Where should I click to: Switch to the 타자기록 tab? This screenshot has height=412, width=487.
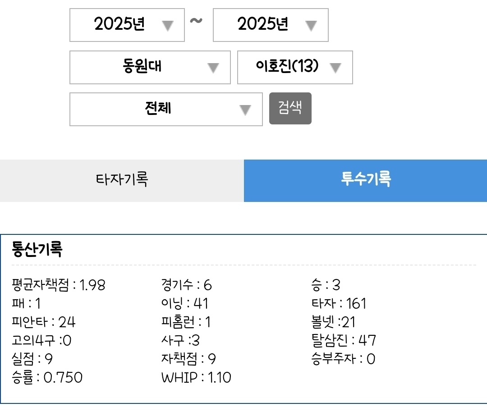(x=122, y=180)
